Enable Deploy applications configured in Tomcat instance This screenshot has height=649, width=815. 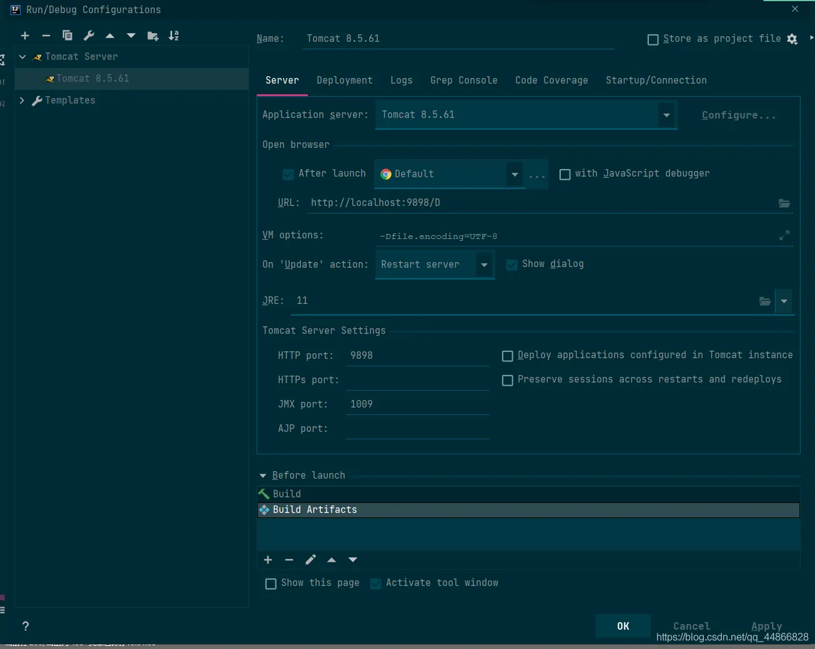coord(508,356)
